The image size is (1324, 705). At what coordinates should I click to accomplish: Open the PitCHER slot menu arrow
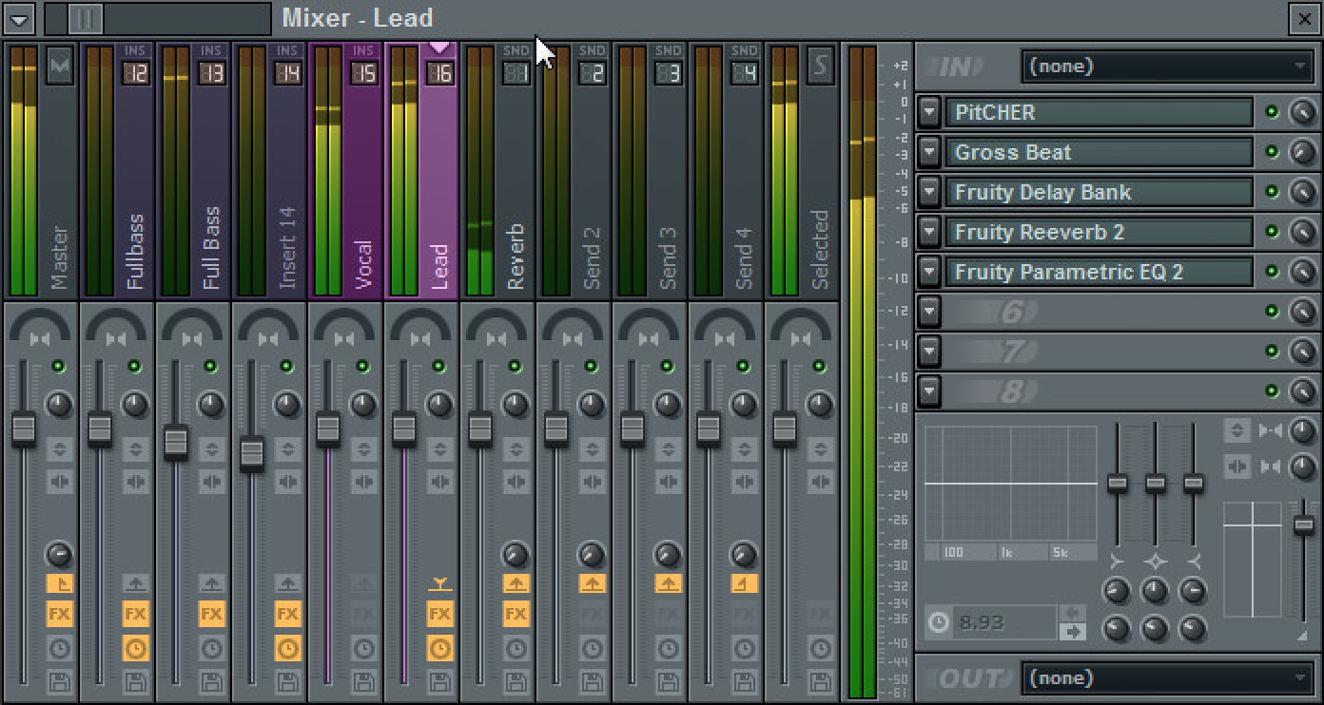(x=929, y=112)
